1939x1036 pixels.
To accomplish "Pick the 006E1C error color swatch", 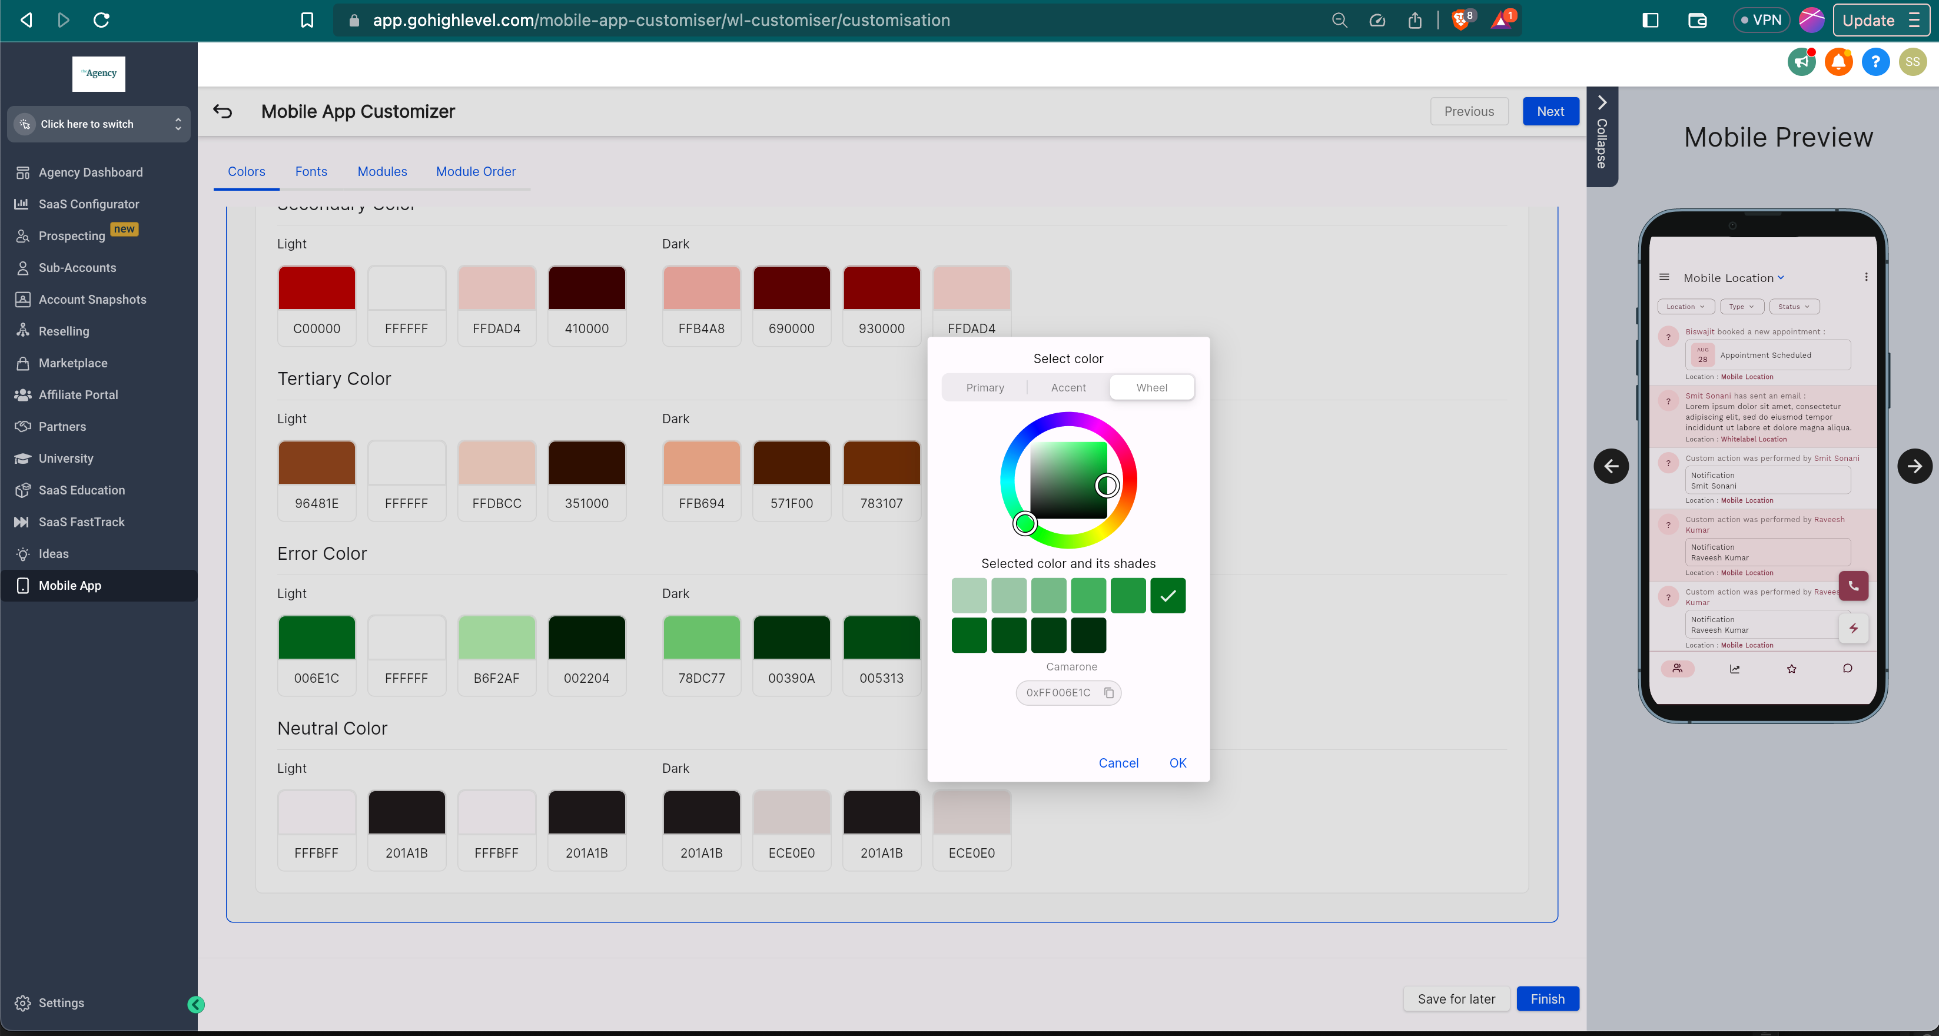I will point(316,655).
